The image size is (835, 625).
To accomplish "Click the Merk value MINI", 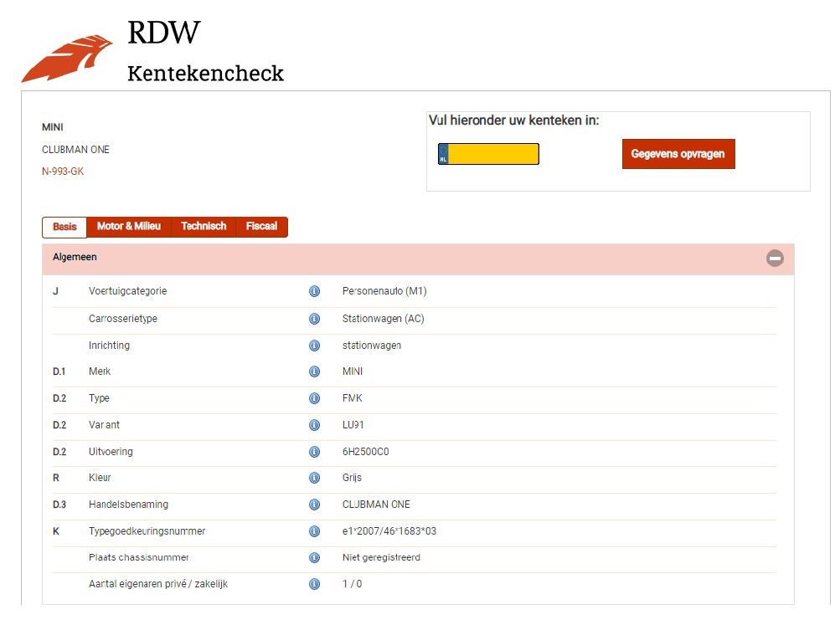I will pos(353,371).
